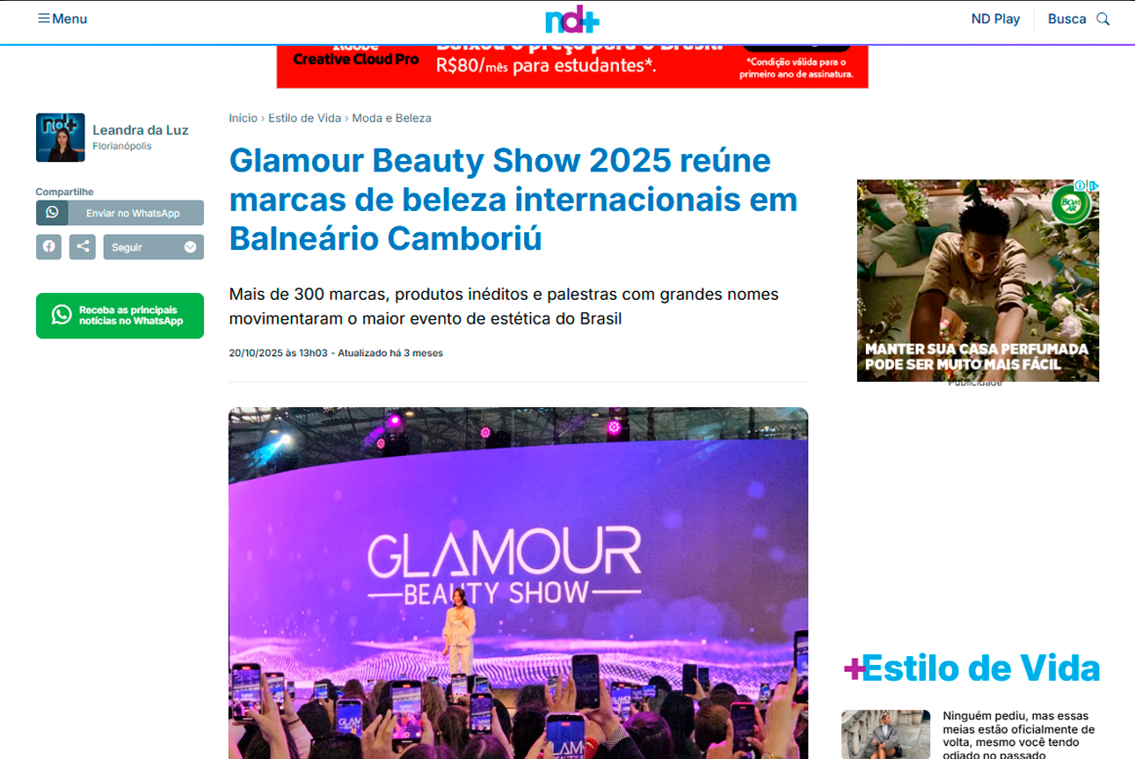Click the chevron arrow on Seguir button
Screen dimensions: 1135x759
(190, 247)
